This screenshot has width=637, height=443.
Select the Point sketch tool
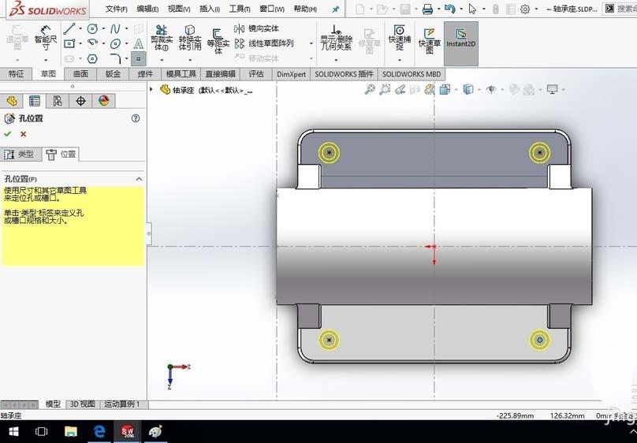[x=139, y=59]
